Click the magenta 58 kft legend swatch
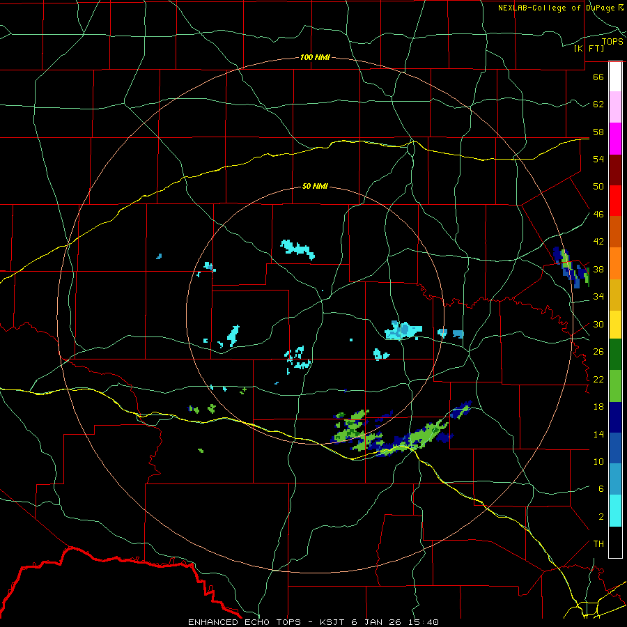 coord(615,139)
